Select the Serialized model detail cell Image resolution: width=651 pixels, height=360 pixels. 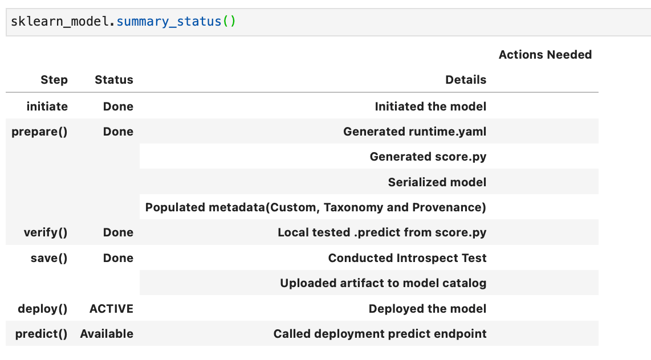pyautogui.click(x=437, y=182)
